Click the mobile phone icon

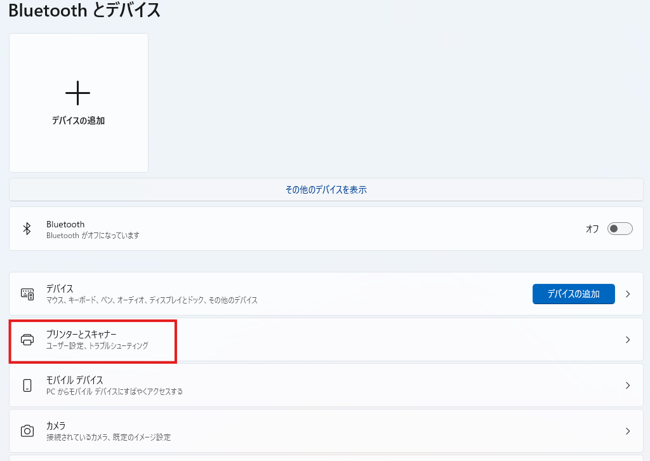click(x=27, y=385)
